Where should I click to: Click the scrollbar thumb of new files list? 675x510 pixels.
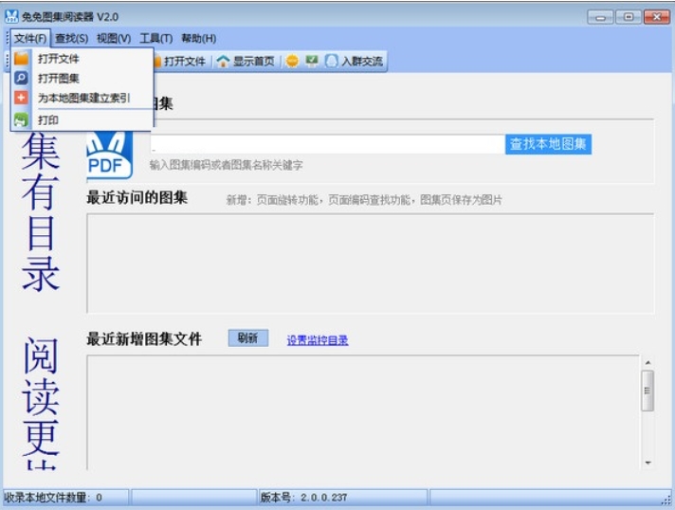pos(648,391)
